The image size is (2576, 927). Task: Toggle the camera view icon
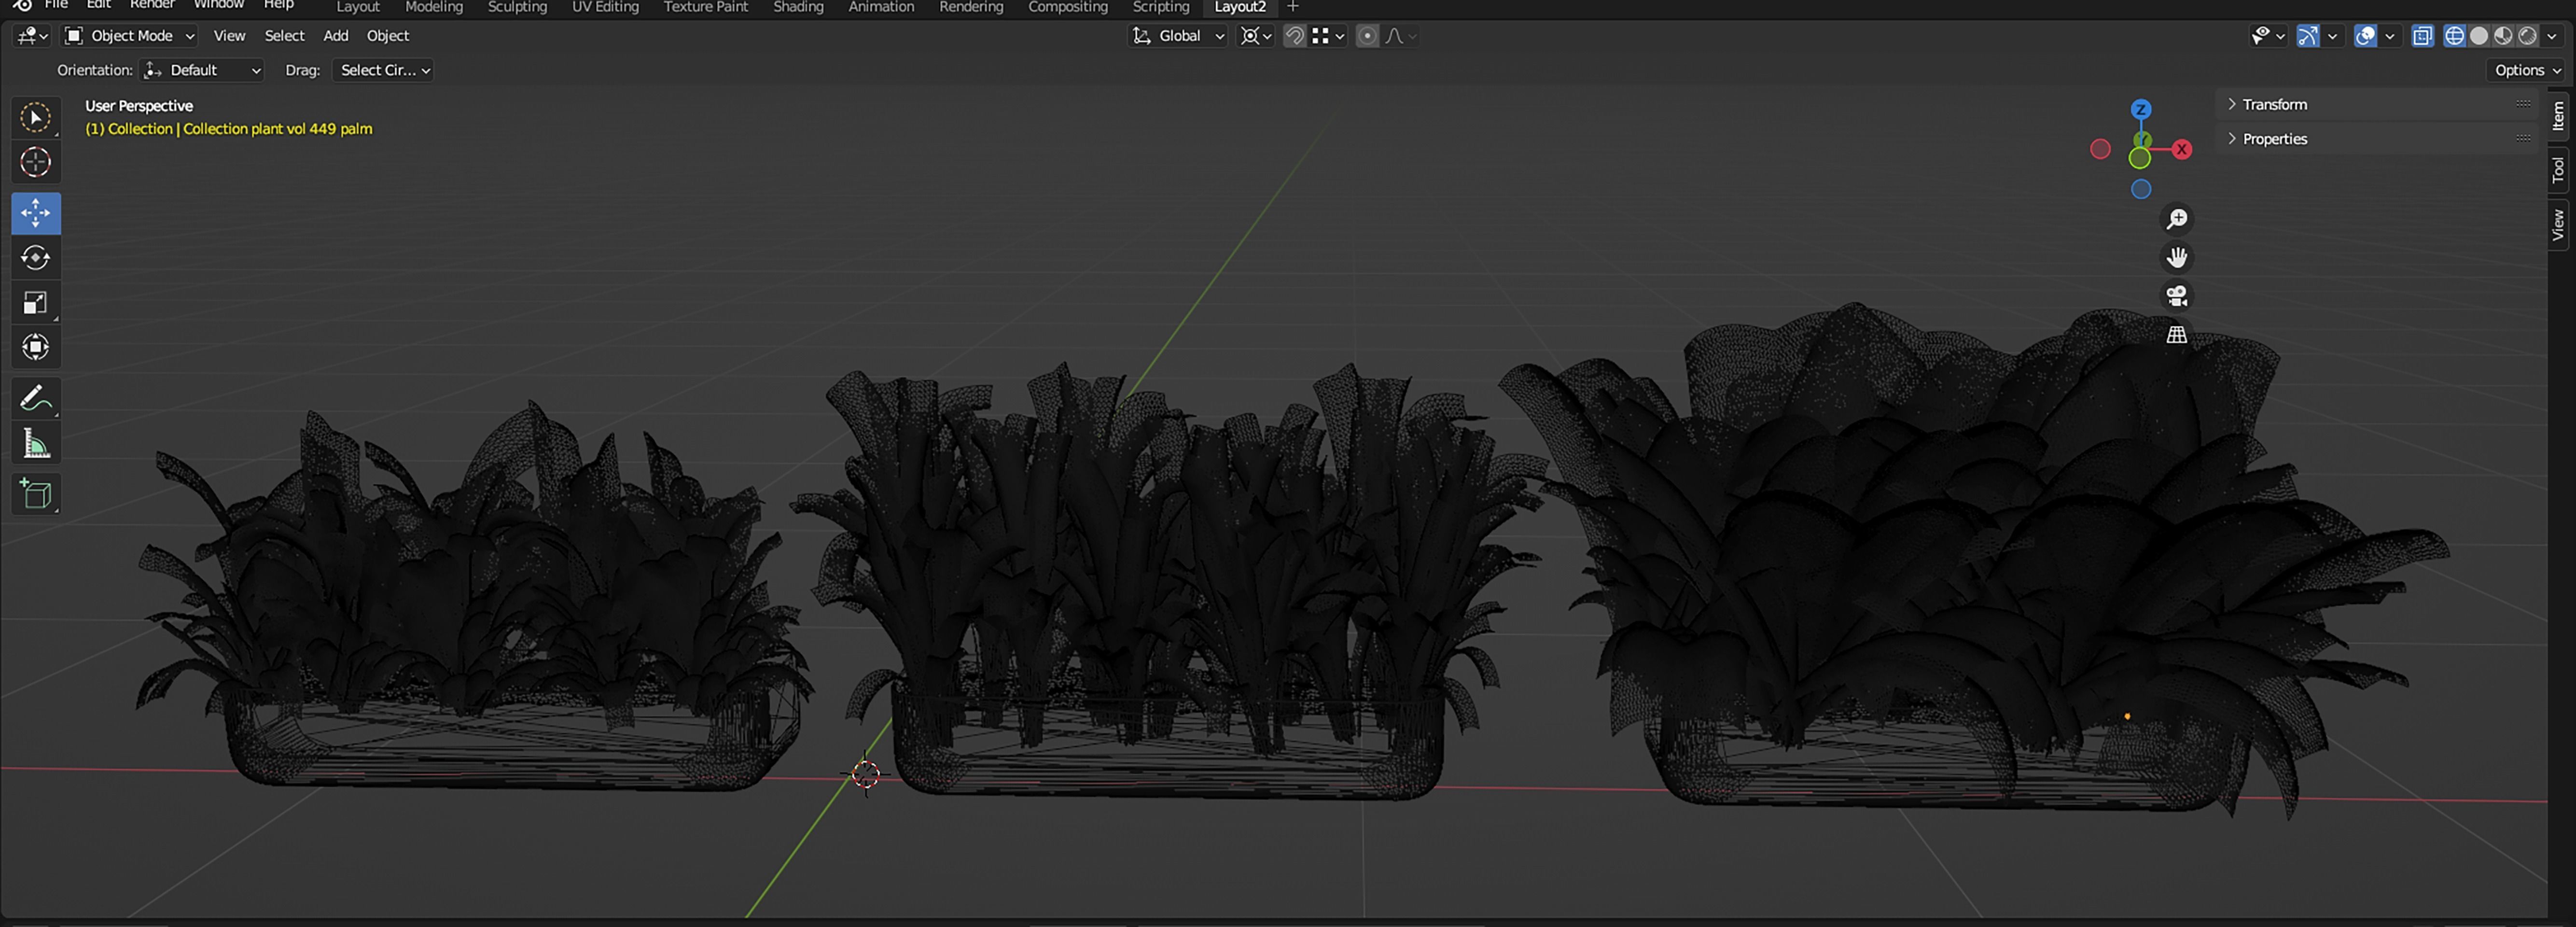[2176, 295]
